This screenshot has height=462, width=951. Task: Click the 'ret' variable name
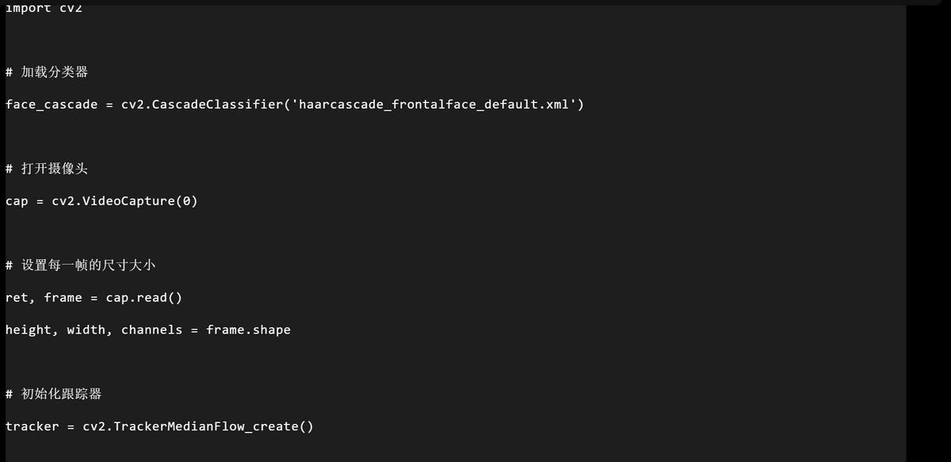[17, 298]
